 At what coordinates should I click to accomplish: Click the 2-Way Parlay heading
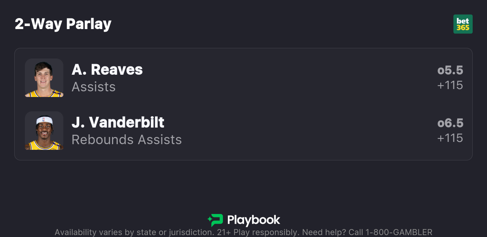[x=63, y=24]
